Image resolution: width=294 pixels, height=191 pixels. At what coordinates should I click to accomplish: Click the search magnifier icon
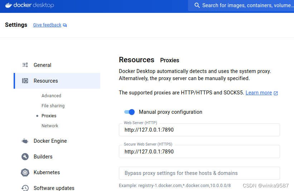click(197, 5)
